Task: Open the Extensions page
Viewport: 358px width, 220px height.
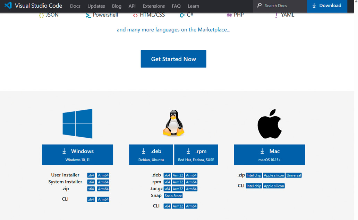Action: coord(154,6)
